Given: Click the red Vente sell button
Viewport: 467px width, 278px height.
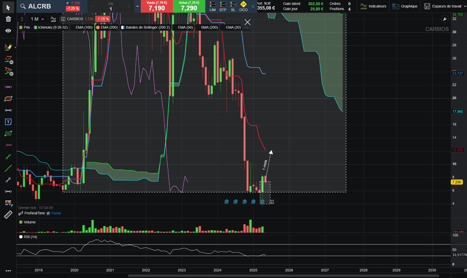Looking at the screenshot, I should point(157,6).
